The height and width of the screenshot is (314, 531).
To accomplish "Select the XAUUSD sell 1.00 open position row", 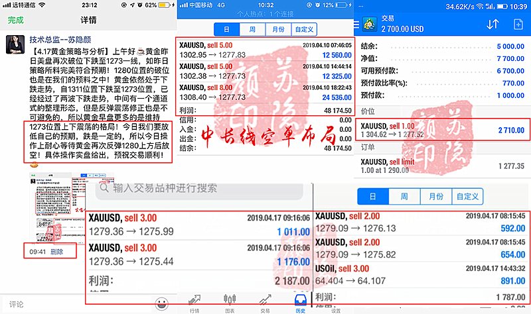I will pos(443,129).
